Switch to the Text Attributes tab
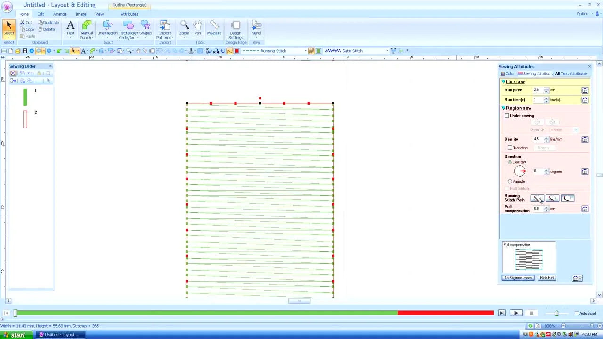Image resolution: width=603 pixels, height=339 pixels. pos(571,74)
